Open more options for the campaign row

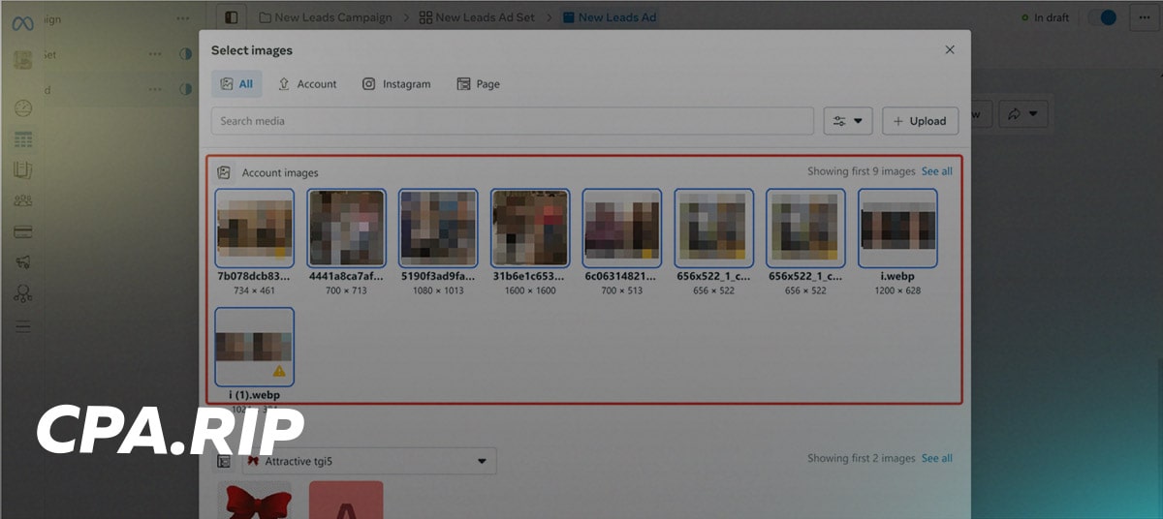(x=183, y=18)
